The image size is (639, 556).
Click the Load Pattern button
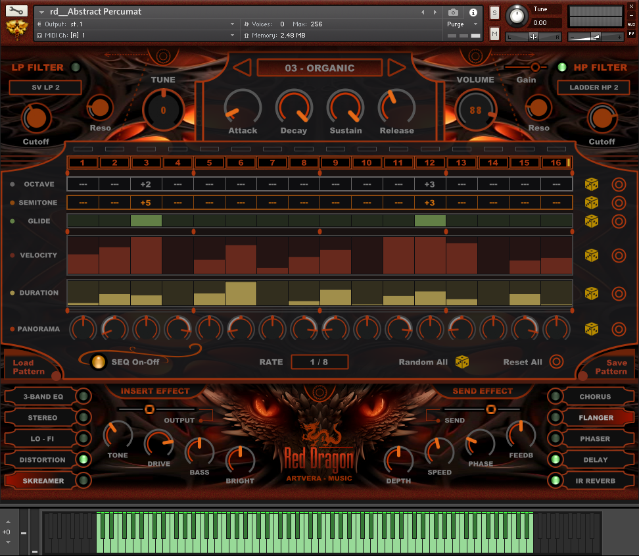(x=29, y=367)
